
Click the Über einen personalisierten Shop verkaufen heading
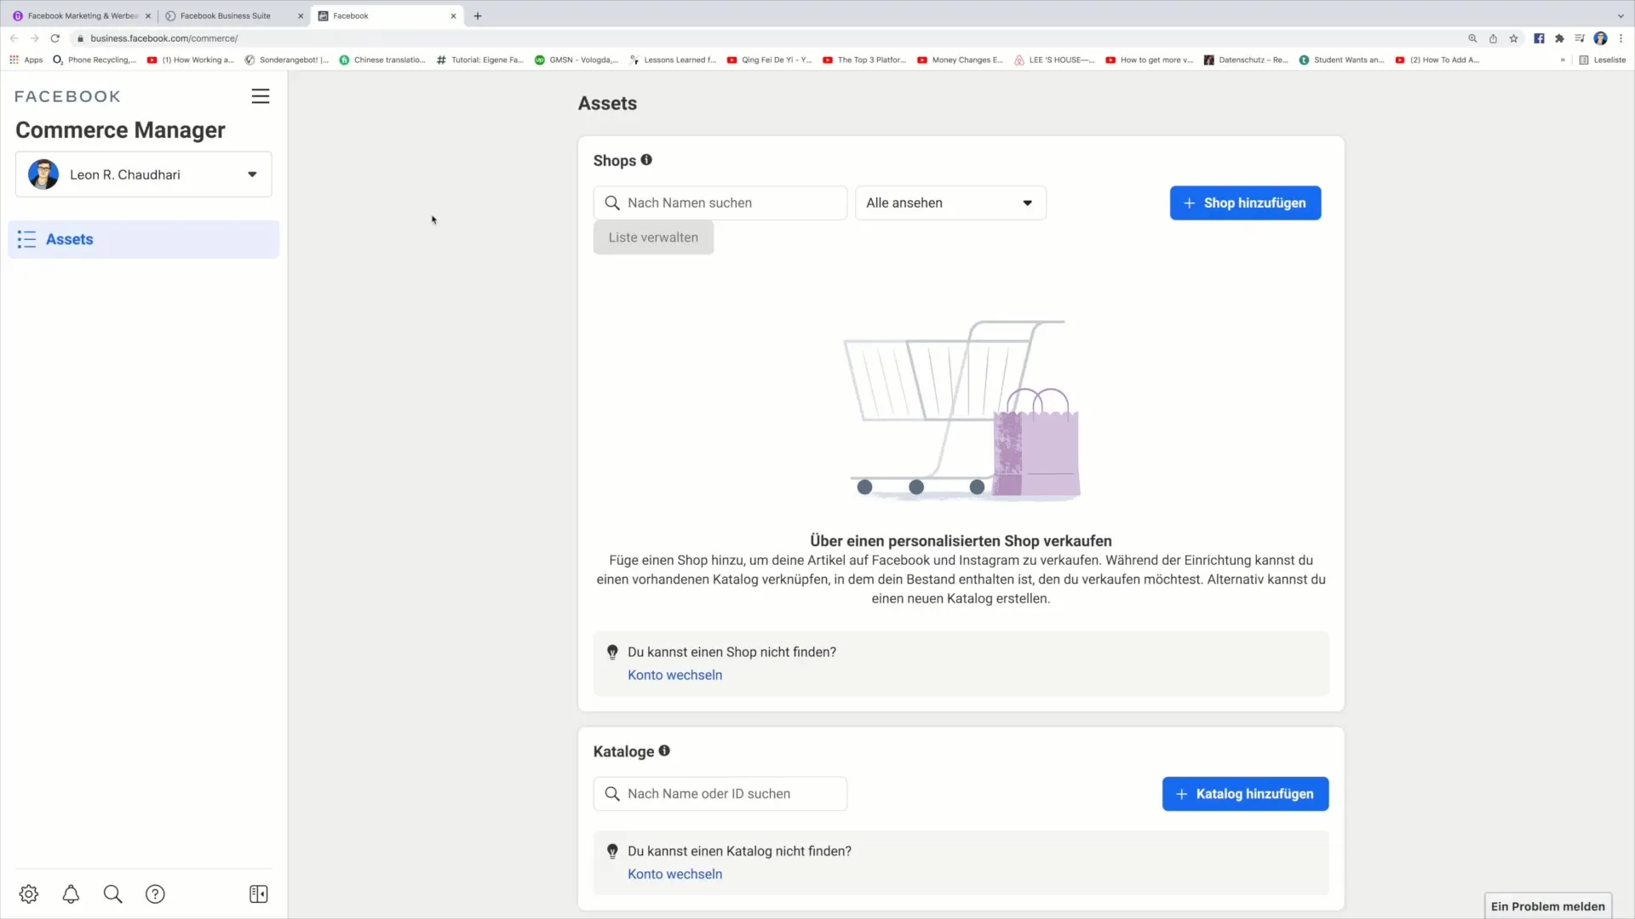[x=961, y=540]
